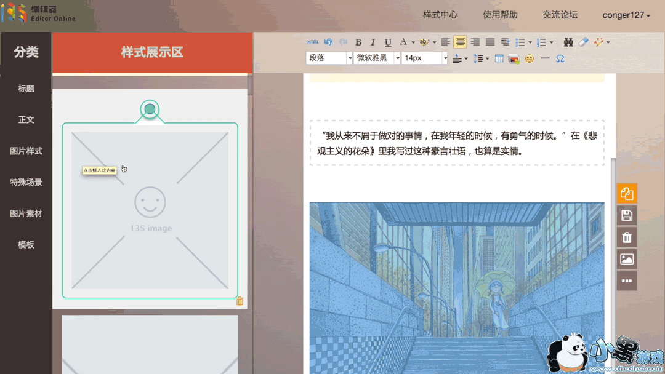Select the 图片样式 category in sidebar
Viewport: 665px width, 374px height.
tap(26, 151)
